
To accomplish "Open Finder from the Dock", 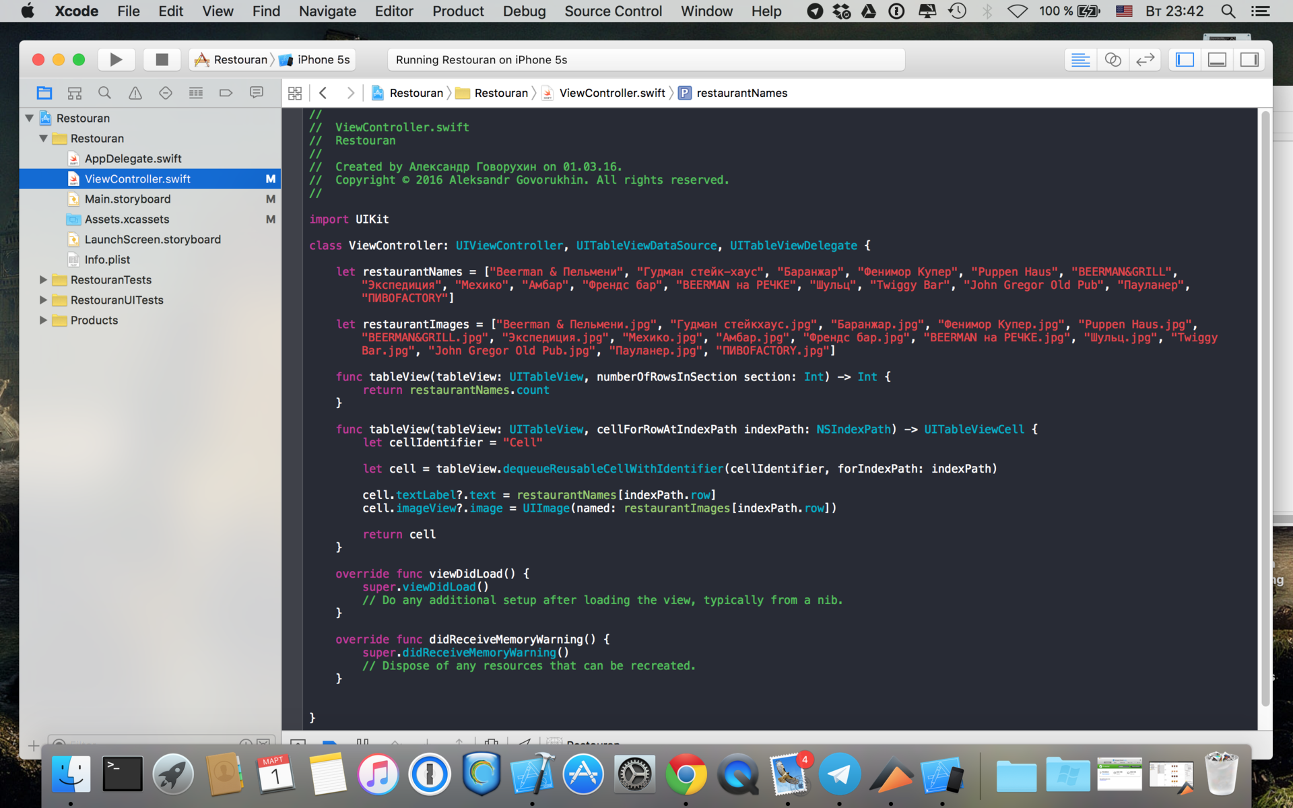I will [x=71, y=774].
